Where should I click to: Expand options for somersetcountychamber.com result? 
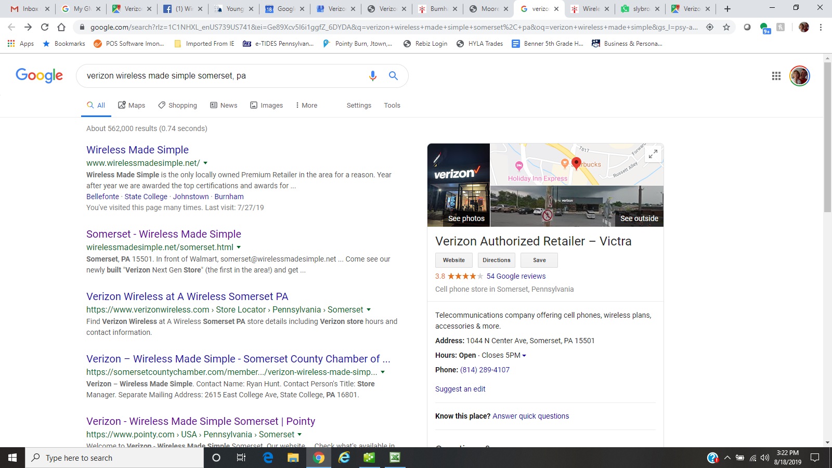pos(383,372)
